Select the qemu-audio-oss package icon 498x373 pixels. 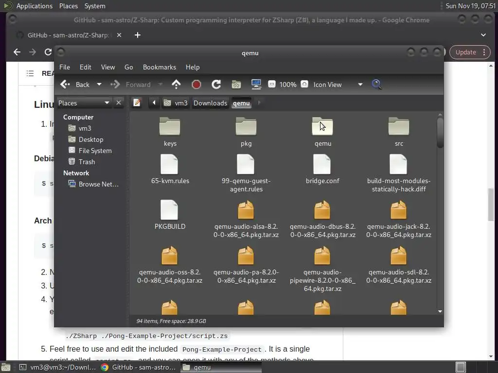point(169,255)
